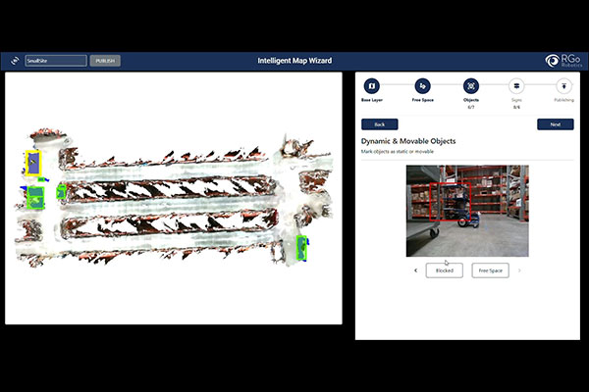Select the Objects step icon
This screenshot has width=589, height=392.
[470, 86]
